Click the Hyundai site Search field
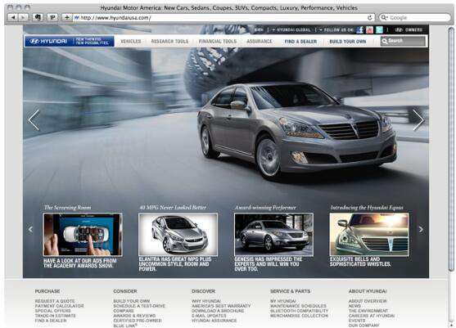This screenshot has height=328, width=456. [x=403, y=41]
